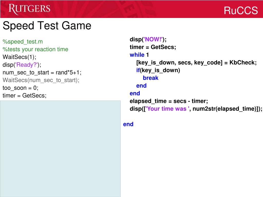The height and width of the screenshot is (197, 263).
Task: Click the KbCheck assignment line
Action: 196,63
